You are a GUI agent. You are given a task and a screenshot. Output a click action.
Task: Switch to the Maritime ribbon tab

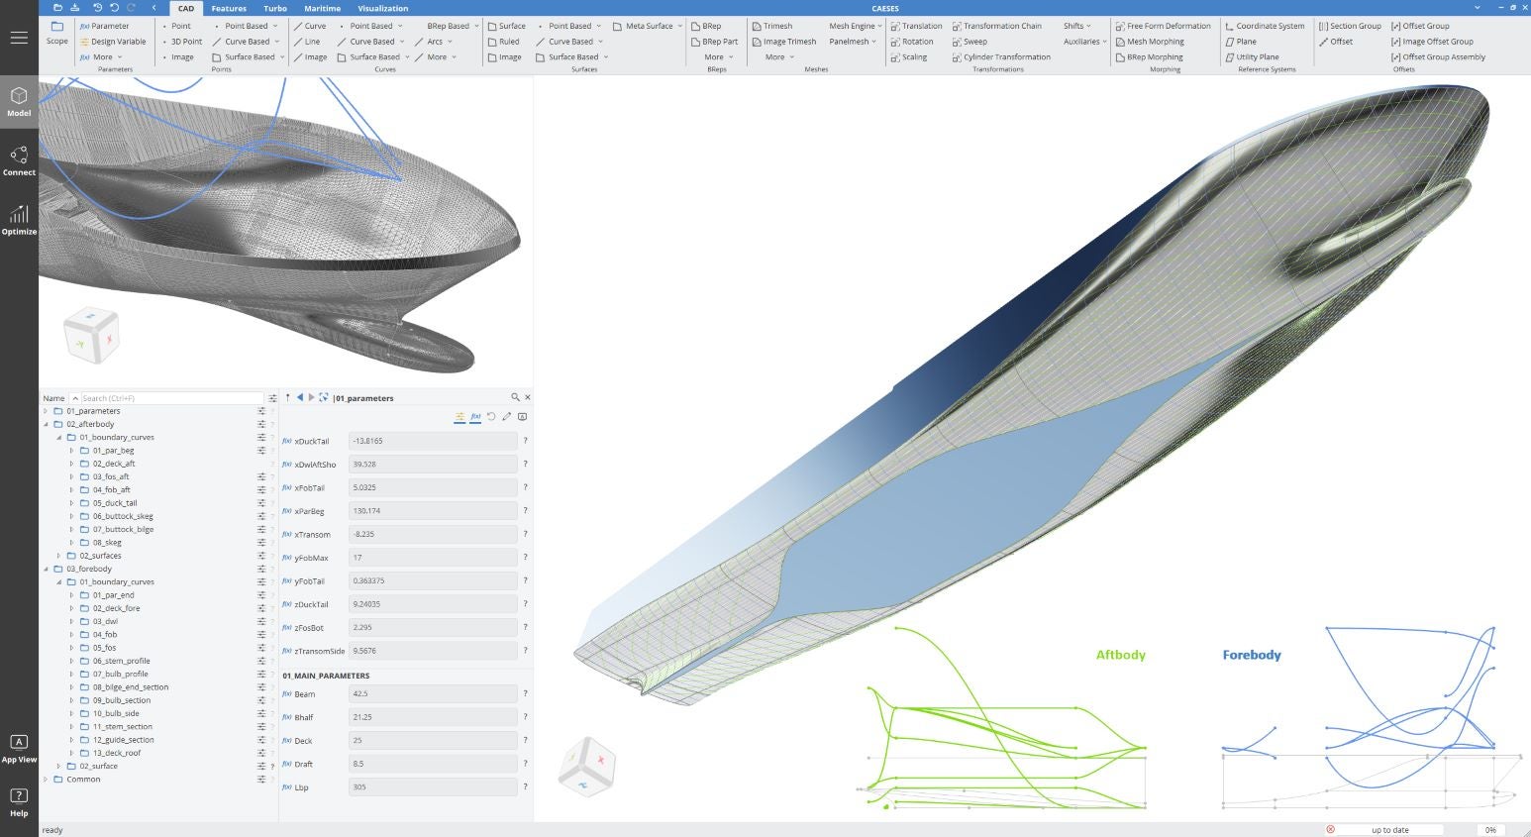322,8
